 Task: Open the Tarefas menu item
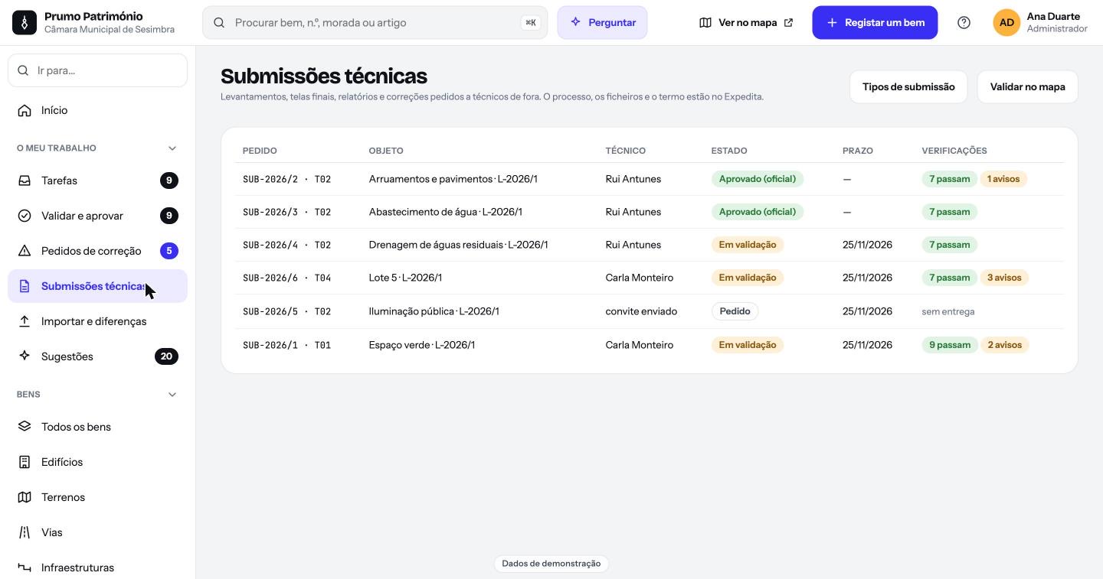(x=97, y=181)
